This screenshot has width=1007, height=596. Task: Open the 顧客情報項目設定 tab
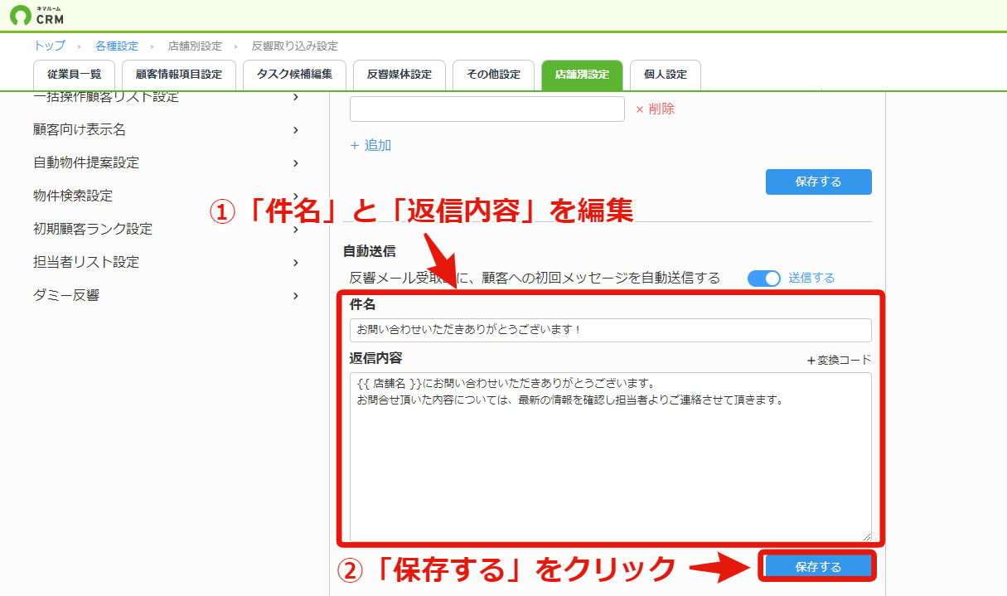coord(179,75)
